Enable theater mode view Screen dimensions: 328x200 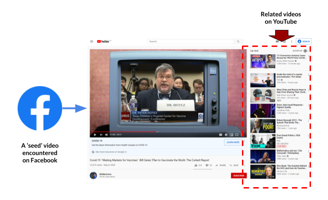(x=237, y=135)
